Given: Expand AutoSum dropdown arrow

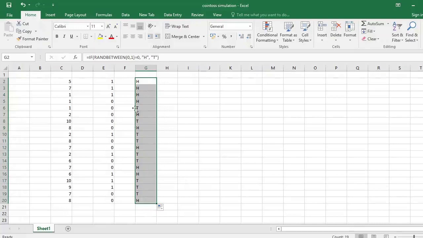Looking at the screenshot, I should pyautogui.click(x=388, y=24).
